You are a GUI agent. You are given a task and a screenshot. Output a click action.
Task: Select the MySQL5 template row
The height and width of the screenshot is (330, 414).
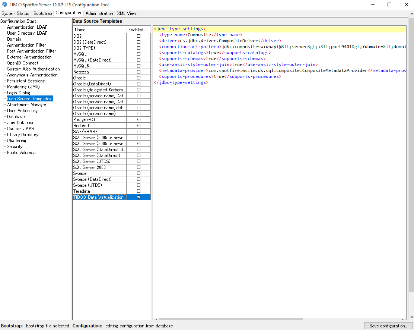[x=112, y=66]
